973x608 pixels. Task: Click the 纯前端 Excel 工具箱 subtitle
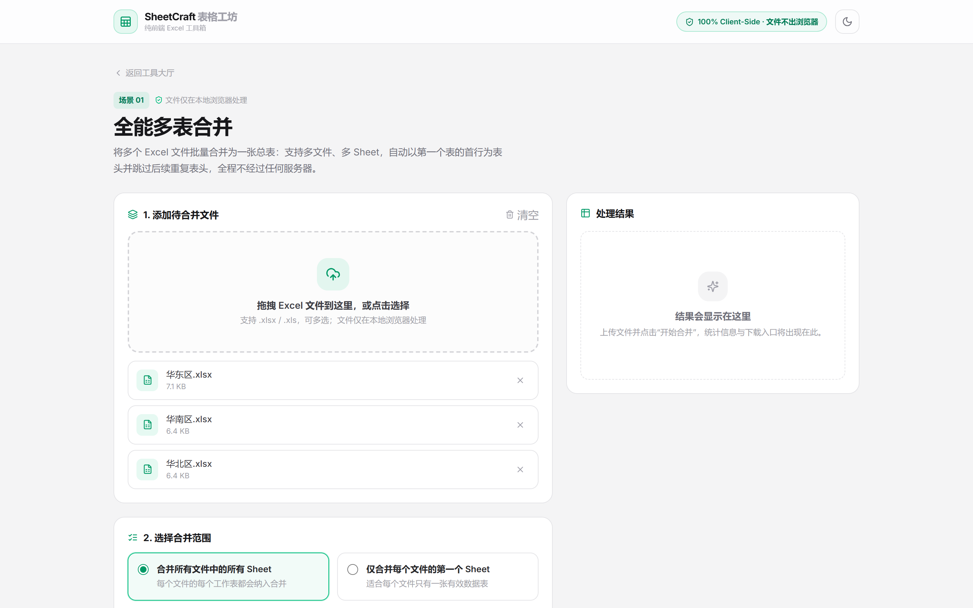pyautogui.click(x=175, y=28)
